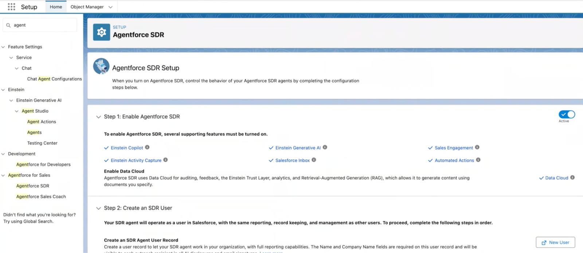
Task: Click the New User button
Action: tap(555, 242)
